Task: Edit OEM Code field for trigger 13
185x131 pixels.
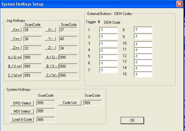Action: point(143,62)
